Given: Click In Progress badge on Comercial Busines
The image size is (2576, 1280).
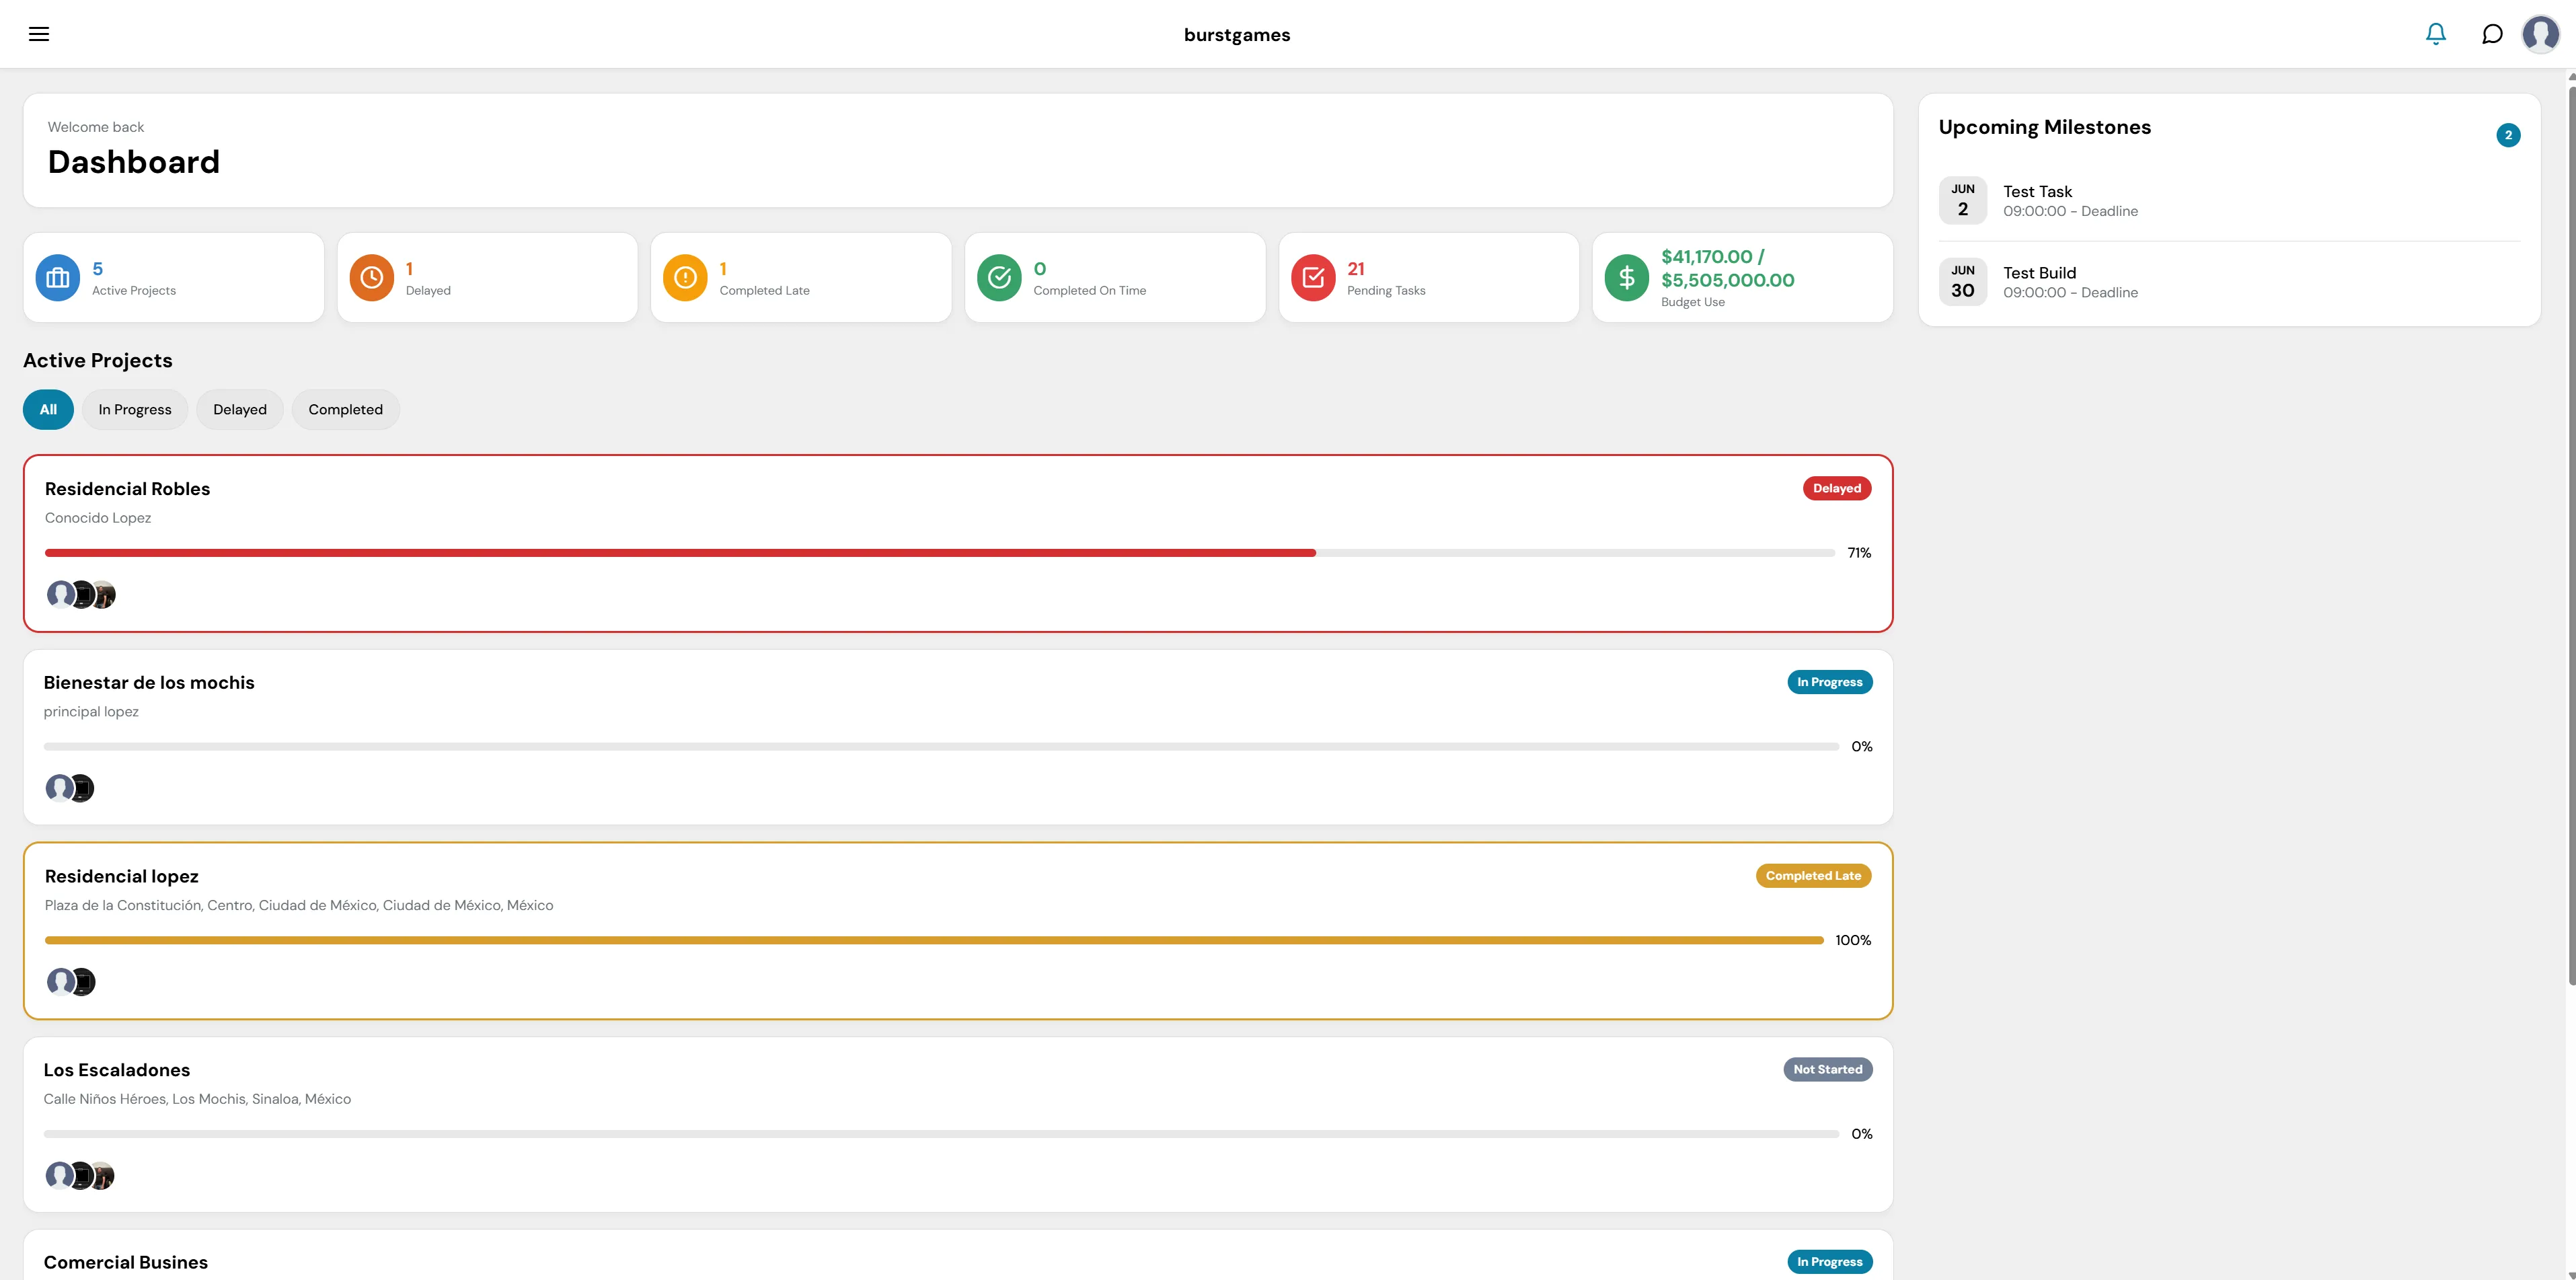Looking at the screenshot, I should (x=1830, y=1263).
